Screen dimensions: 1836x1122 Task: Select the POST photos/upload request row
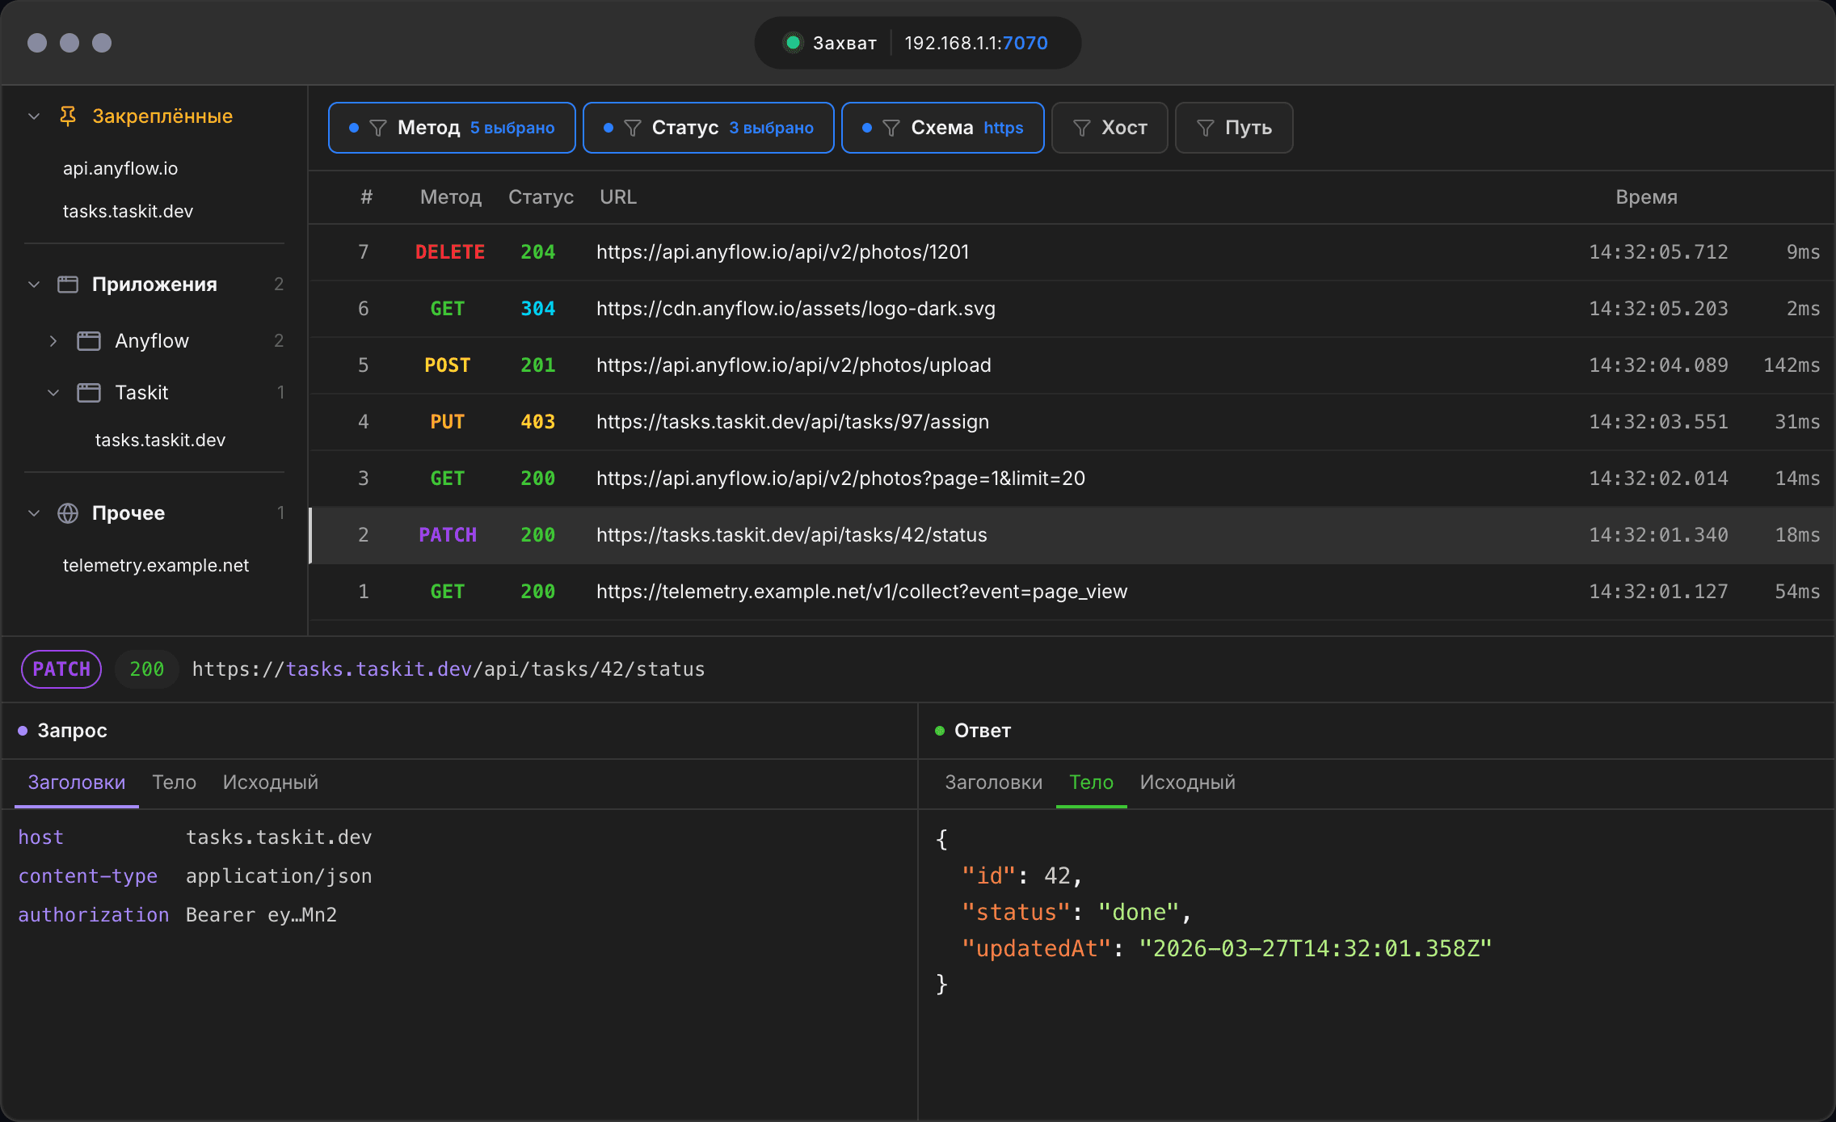click(1072, 365)
